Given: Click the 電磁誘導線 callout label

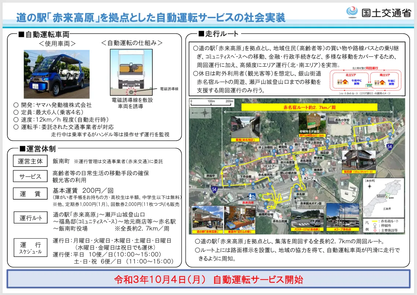Looking at the screenshot, I should [169, 89].
